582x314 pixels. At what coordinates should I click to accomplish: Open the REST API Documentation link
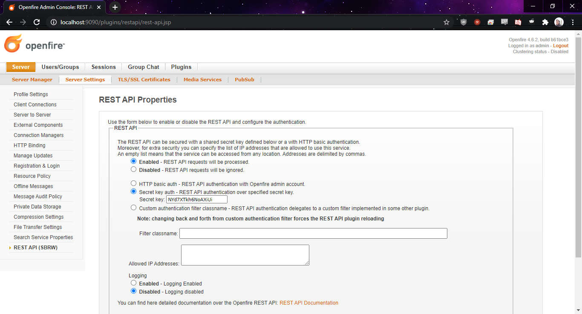pyautogui.click(x=309, y=303)
